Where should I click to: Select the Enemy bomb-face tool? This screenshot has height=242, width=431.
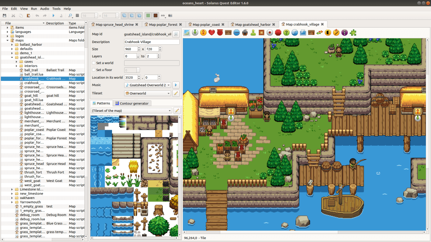245,33
